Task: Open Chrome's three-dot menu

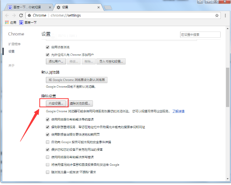Action: click(225, 15)
